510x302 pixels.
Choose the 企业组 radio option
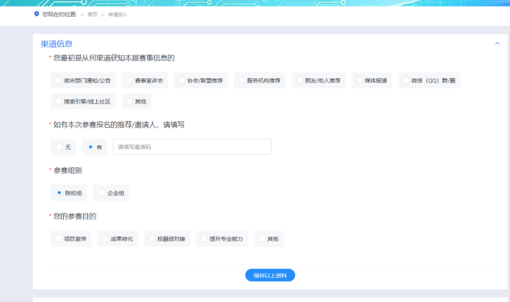pos(102,193)
